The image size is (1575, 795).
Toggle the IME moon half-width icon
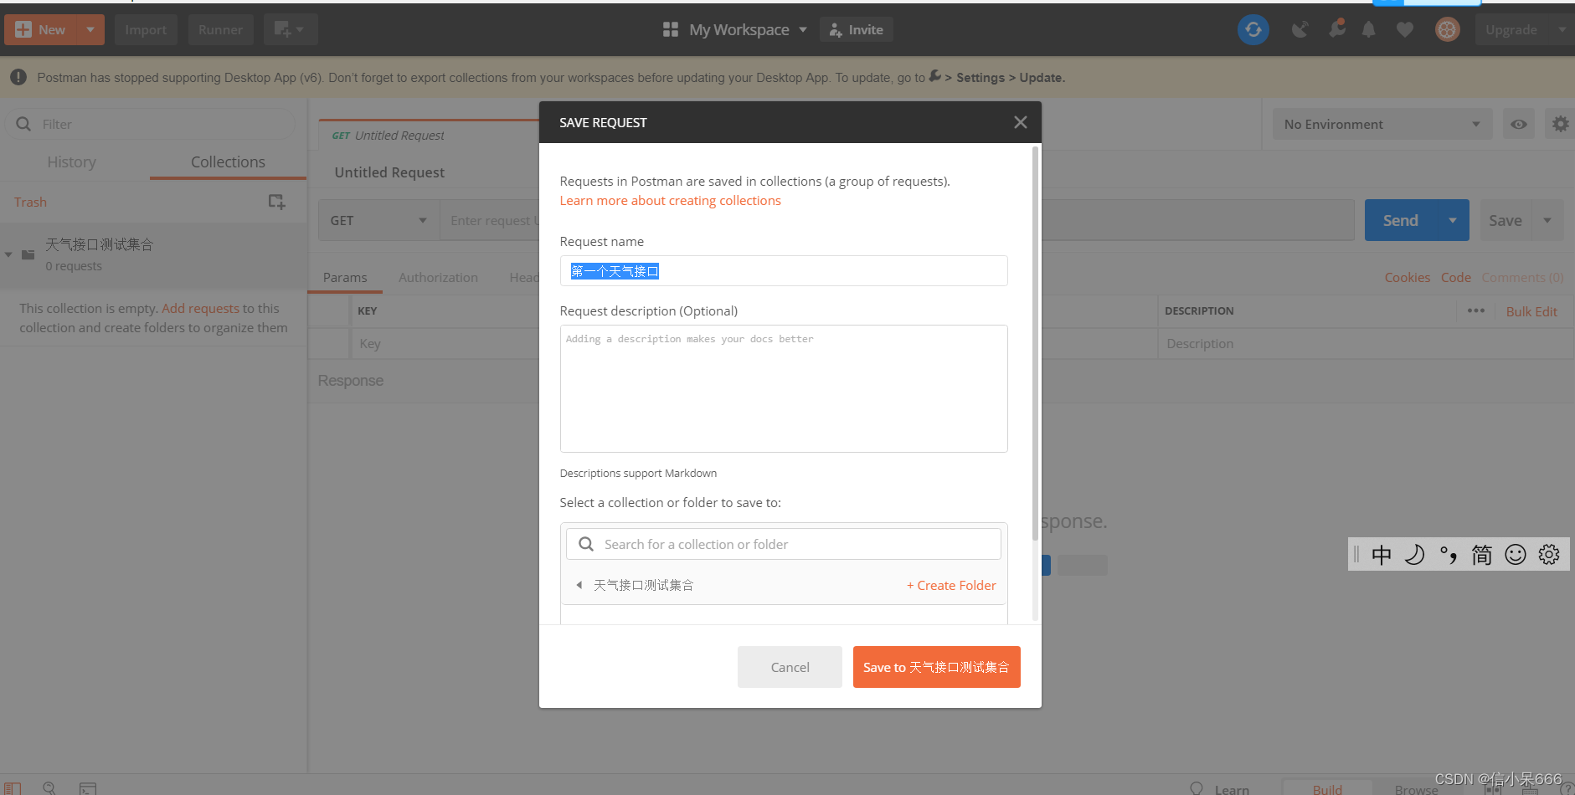tap(1415, 554)
